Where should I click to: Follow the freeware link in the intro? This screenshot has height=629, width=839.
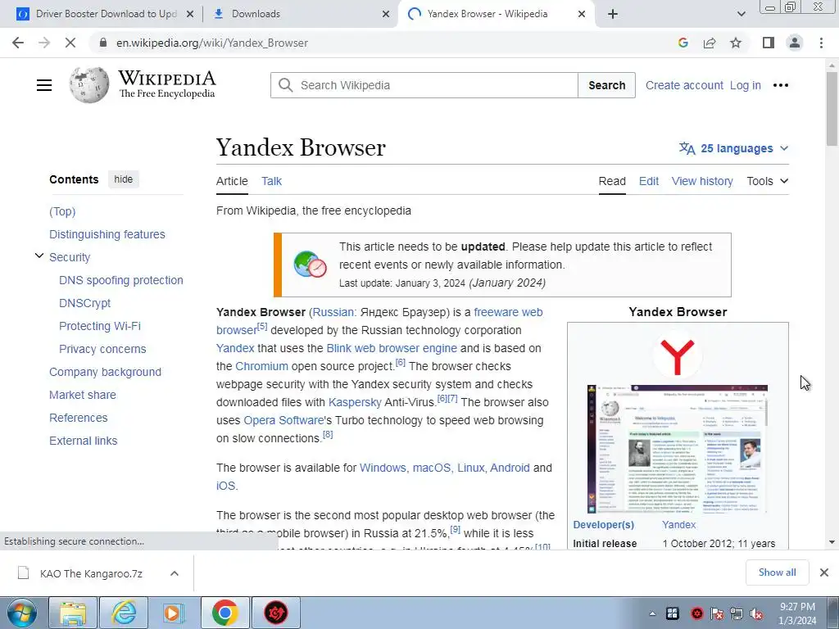tap(496, 312)
